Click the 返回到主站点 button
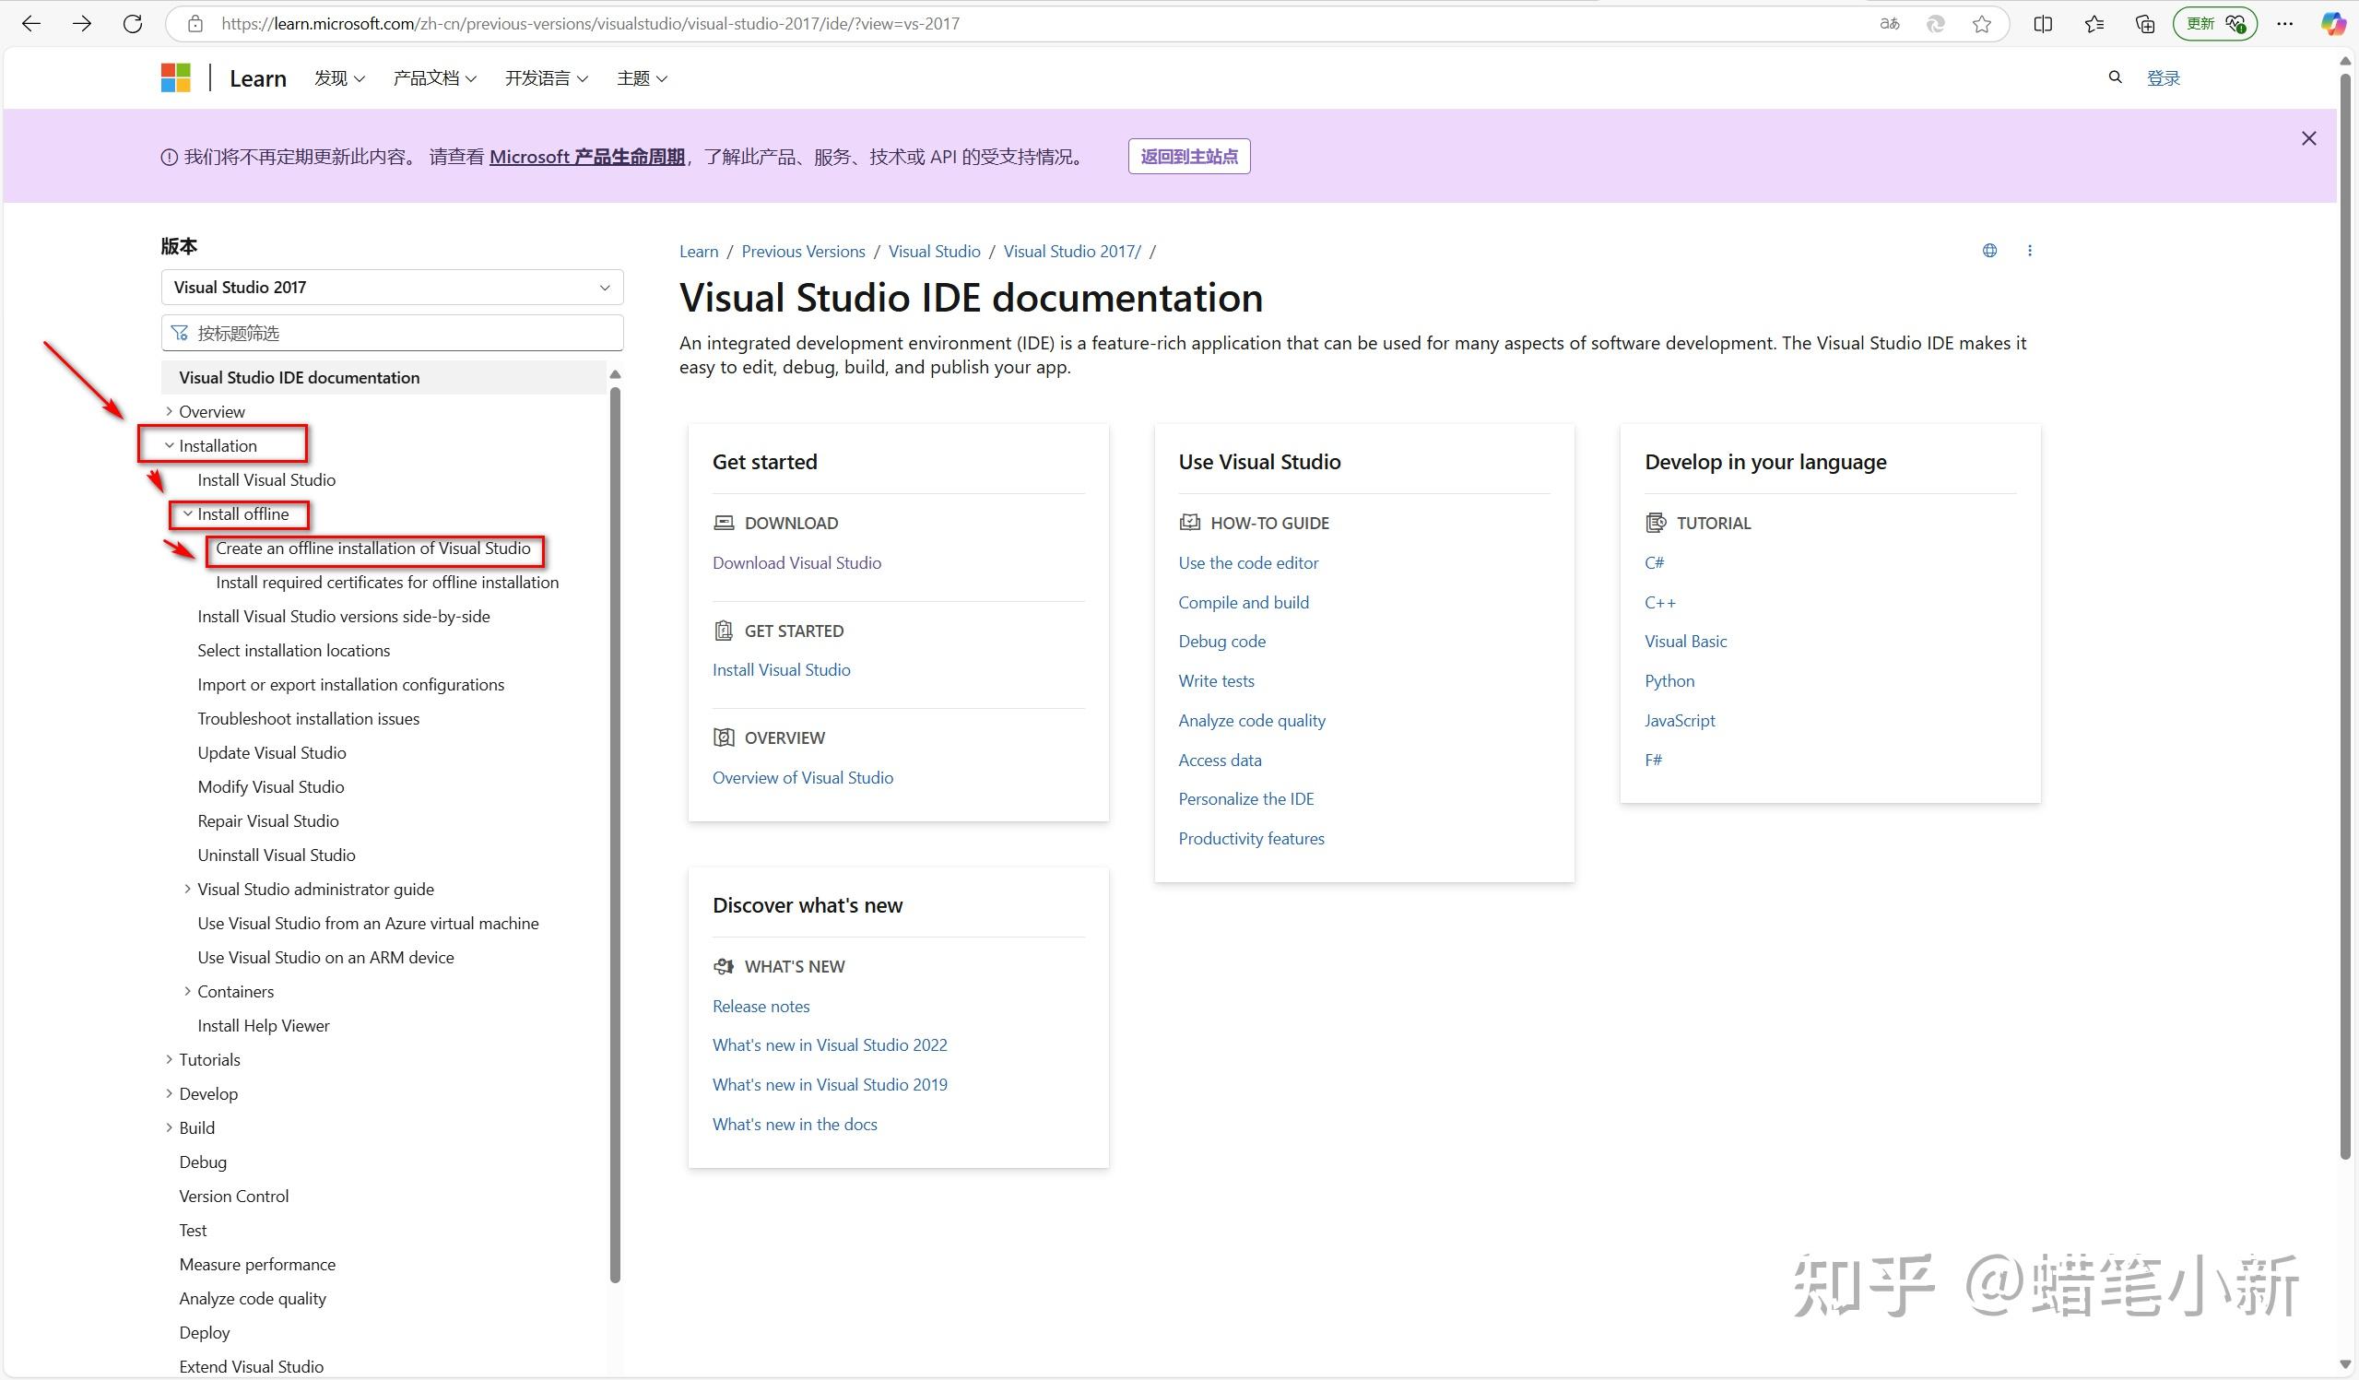 point(1189,156)
